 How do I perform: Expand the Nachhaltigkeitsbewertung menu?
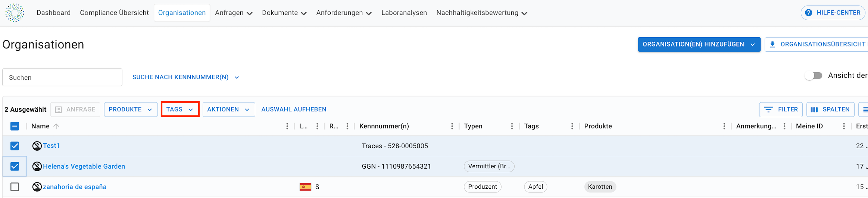481,13
